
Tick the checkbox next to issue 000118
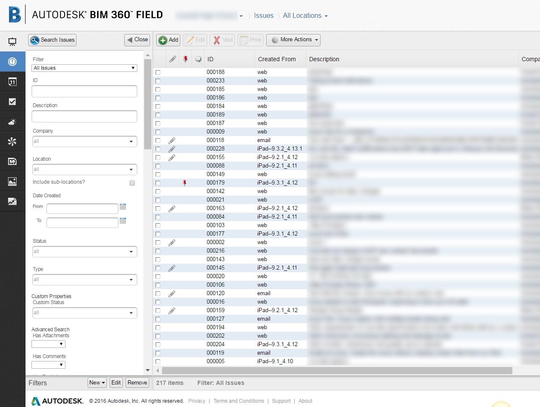pyautogui.click(x=158, y=140)
